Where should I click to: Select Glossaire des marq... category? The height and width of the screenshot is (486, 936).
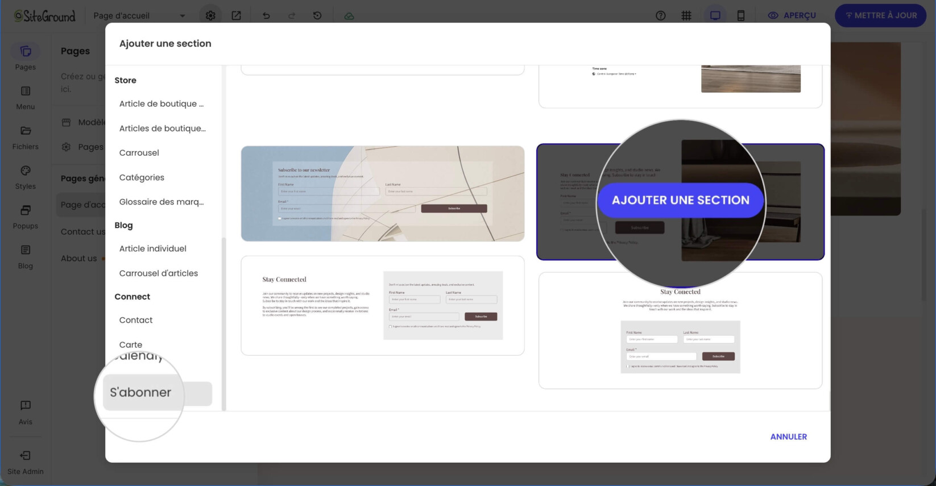[161, 202]
